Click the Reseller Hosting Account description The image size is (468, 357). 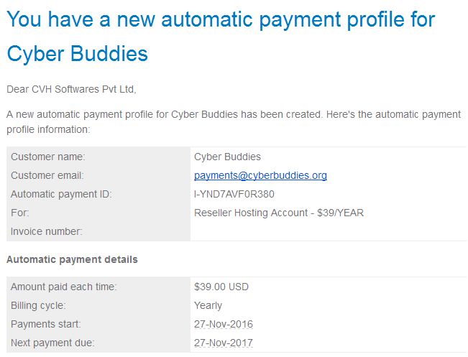tap(279, 213)
